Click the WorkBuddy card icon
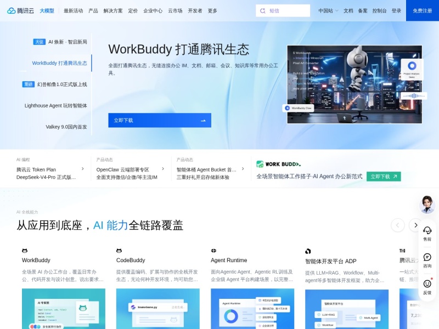 click(x=25, y=251)
